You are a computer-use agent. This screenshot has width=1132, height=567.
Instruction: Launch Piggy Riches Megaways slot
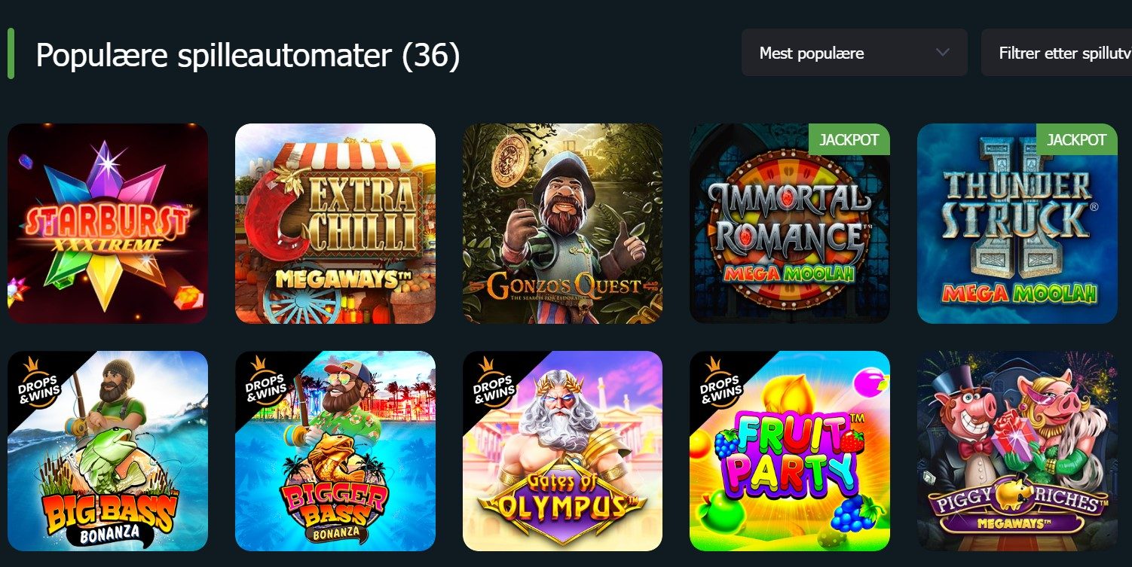tap(1017, 451)
